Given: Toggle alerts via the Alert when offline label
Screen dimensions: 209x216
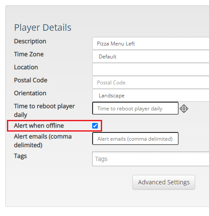Looking at the screenshot, I should (39, 126).
